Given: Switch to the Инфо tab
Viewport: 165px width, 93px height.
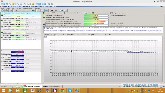Looking at the screenshot, I should tap(80, 13).
